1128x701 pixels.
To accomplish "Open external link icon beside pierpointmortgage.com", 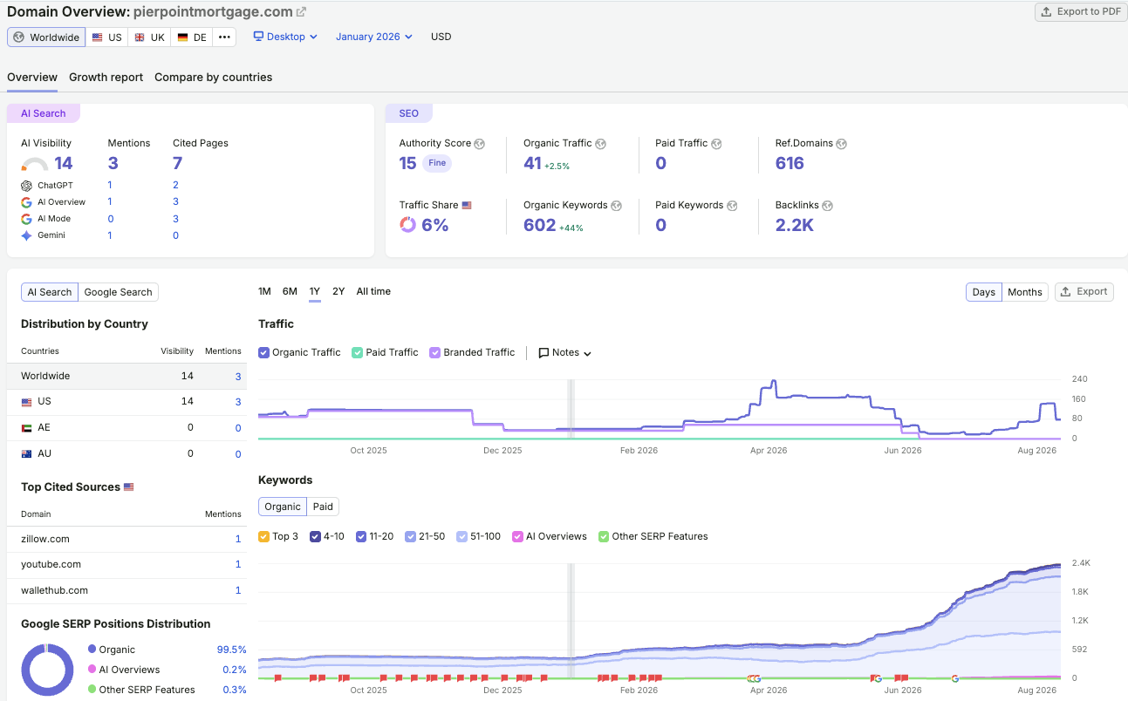I will coord(301,12).
